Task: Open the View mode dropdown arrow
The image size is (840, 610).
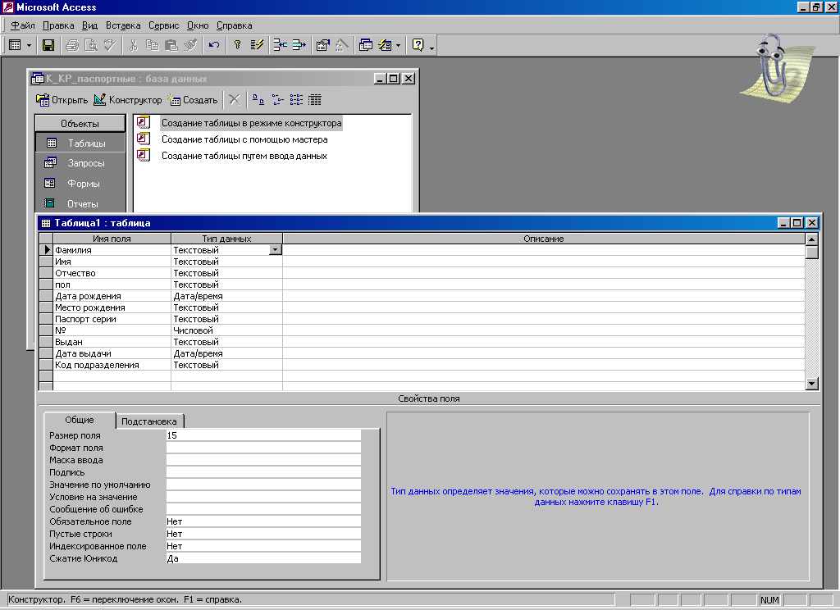Action: coord(29,46)
